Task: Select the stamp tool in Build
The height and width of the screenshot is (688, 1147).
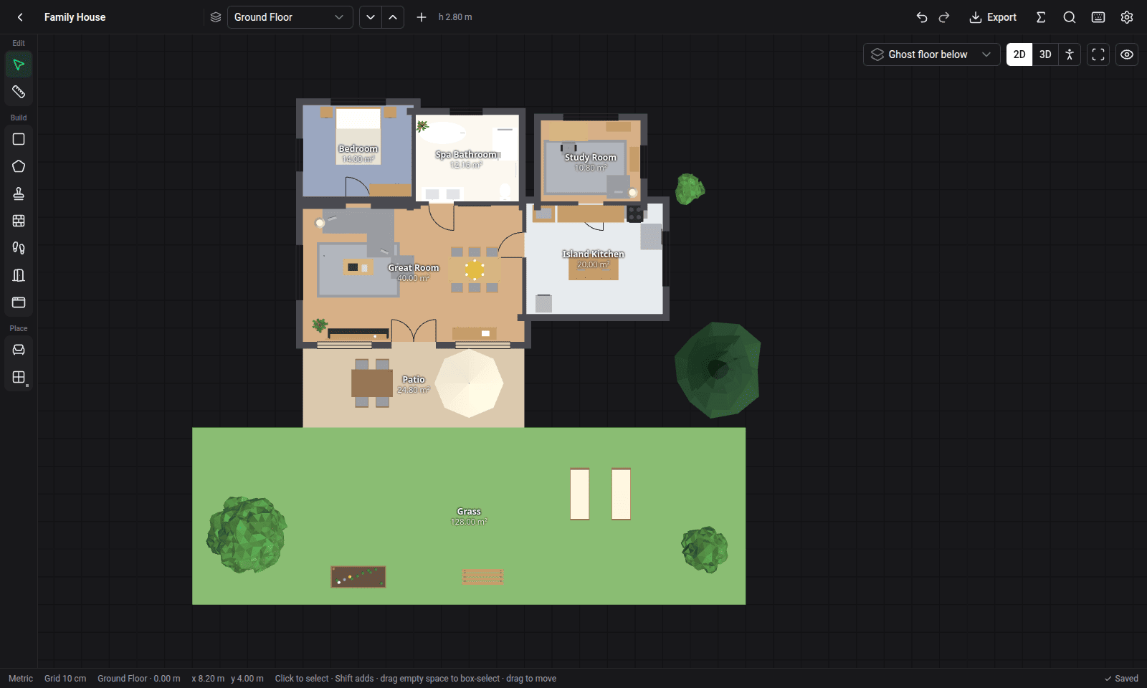Action: pyautogui.click(x=19, y=193)
